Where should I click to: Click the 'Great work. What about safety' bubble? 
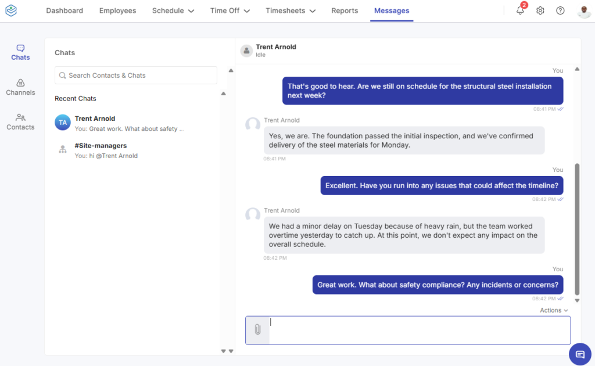tap(438, 285)
